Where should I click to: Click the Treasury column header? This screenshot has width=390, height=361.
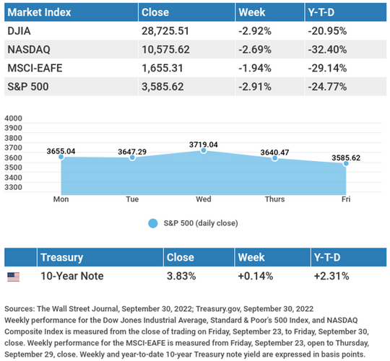click(x=61, y=257)
